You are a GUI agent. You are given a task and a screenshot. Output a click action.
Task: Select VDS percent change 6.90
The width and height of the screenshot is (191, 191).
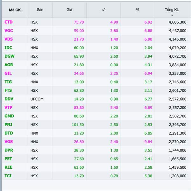(148, 39)
